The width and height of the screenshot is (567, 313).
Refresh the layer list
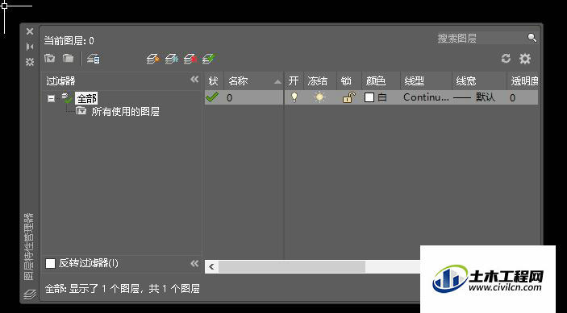(506, 59)
